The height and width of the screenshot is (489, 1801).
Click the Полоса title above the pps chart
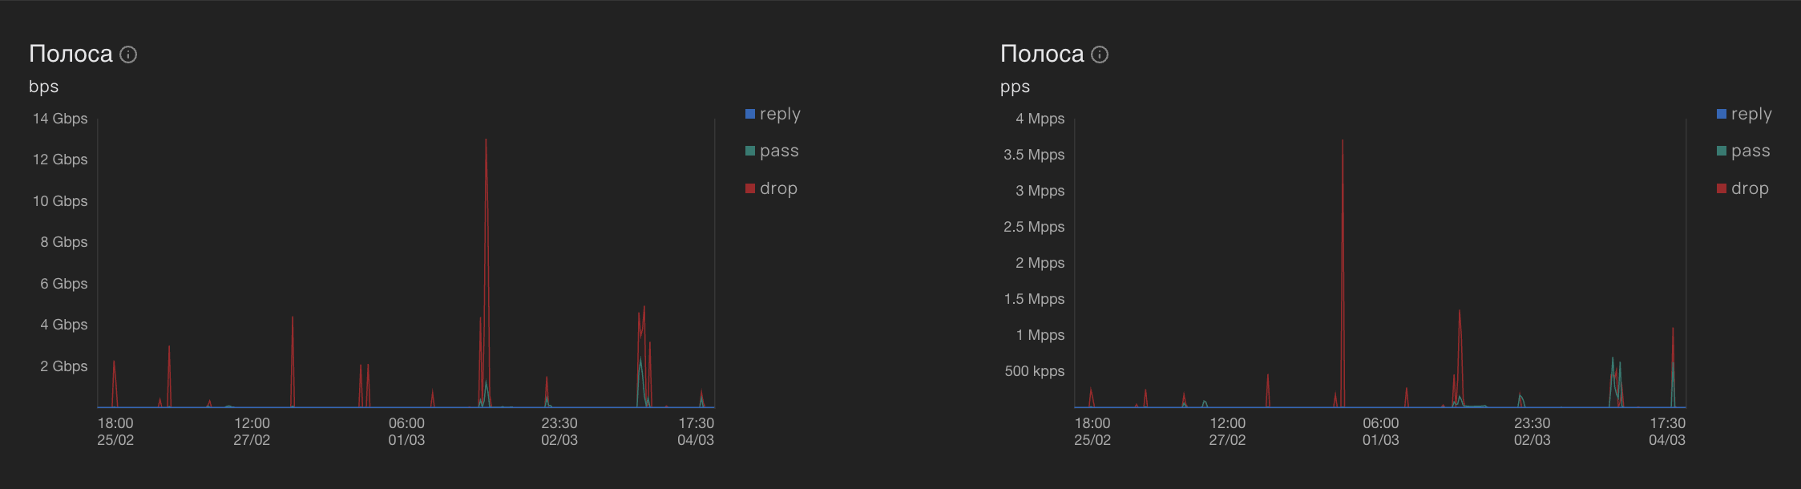pos(1042,54)
